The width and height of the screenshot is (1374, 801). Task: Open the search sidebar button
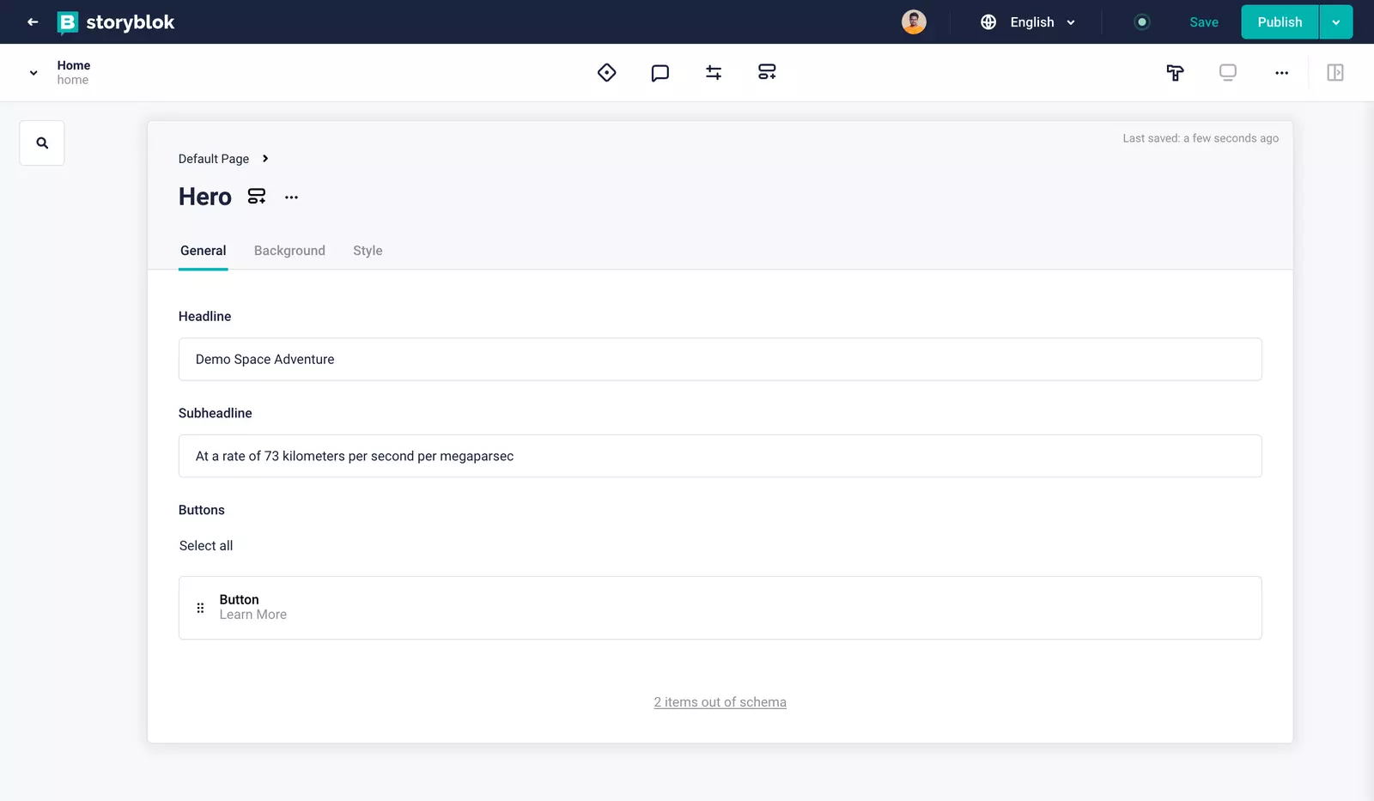tap(42, 143)
